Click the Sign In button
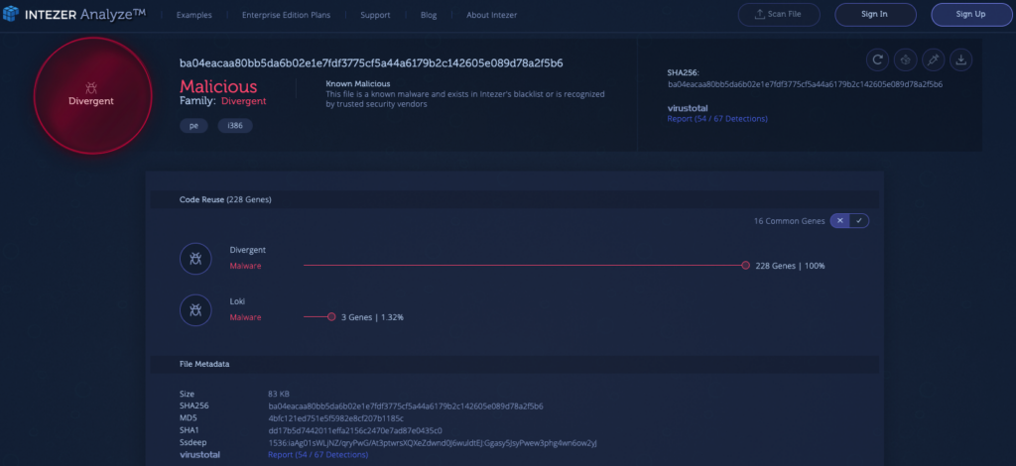The width and height of the screenshot is (1016, 466). coord(875,15)
